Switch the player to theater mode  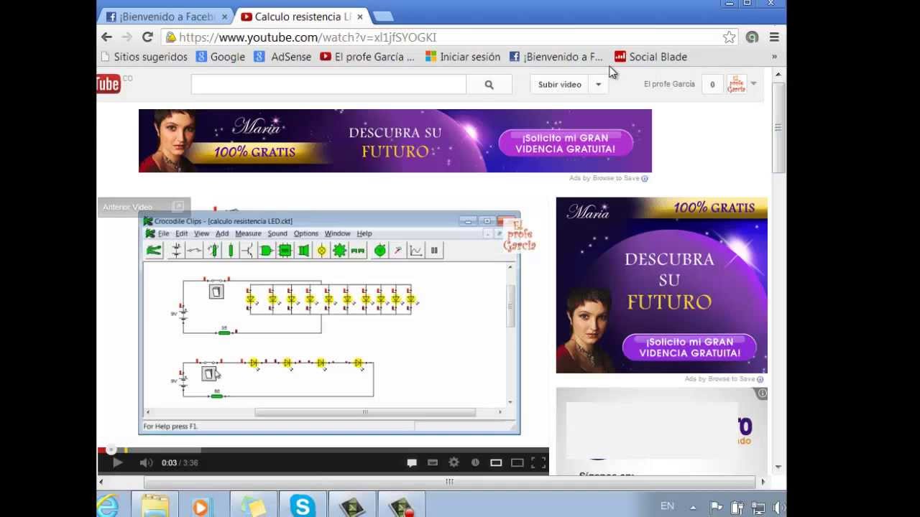click(x=517, y=462)
